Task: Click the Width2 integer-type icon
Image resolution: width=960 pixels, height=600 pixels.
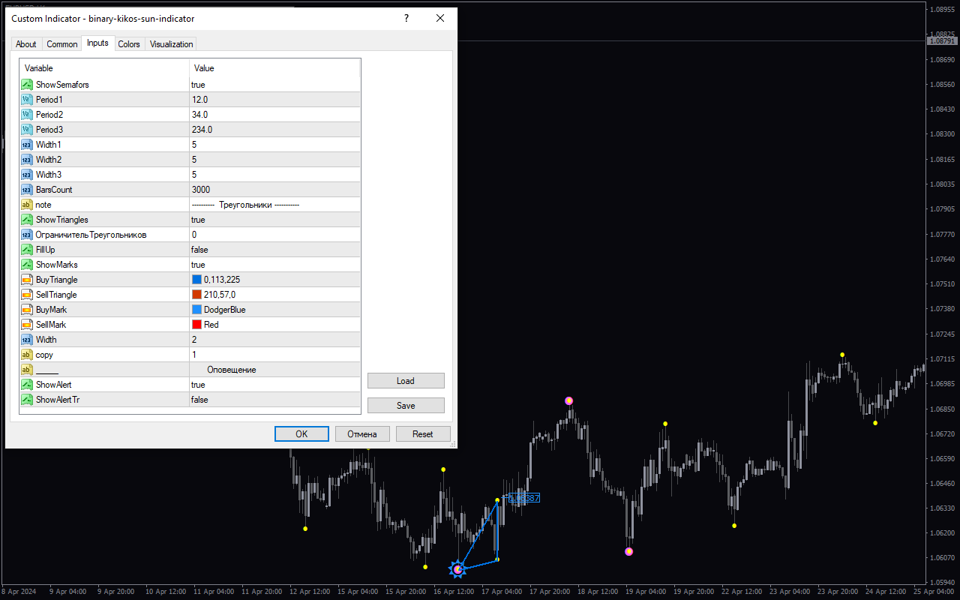Action: point(26,160)
